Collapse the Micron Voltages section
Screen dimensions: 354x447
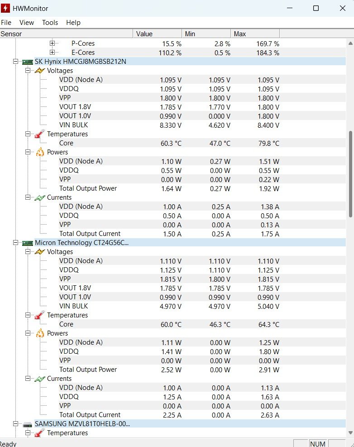pyautogui.click(x=28, y=252)
